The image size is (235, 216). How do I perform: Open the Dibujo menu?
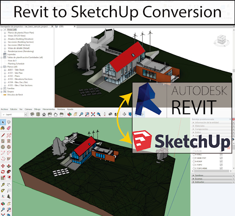(x=37, y=109)
